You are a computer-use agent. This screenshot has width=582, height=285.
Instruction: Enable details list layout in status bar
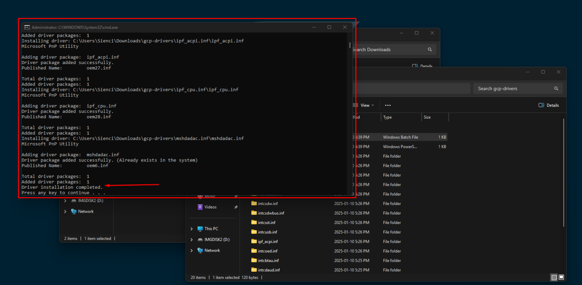[x=554, y=277]
